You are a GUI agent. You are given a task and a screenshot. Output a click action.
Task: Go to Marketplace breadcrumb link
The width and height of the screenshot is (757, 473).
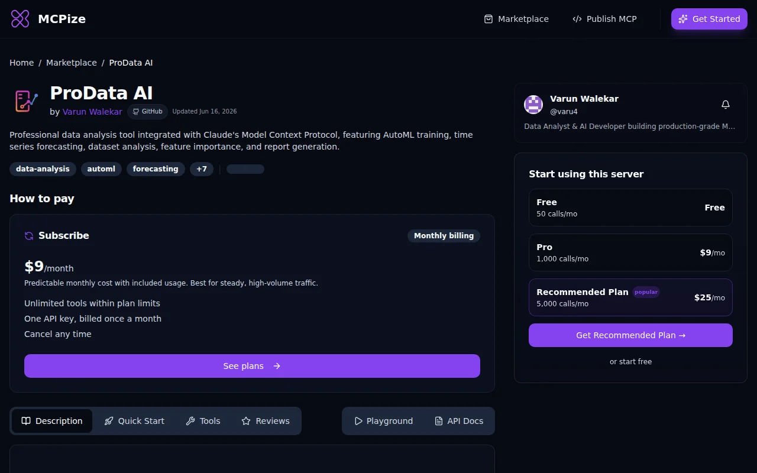(x=72, y=63)
